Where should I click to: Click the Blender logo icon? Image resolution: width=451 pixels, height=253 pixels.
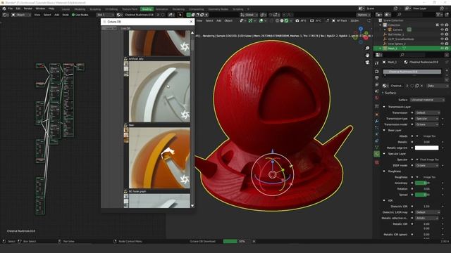coord(4,8)
